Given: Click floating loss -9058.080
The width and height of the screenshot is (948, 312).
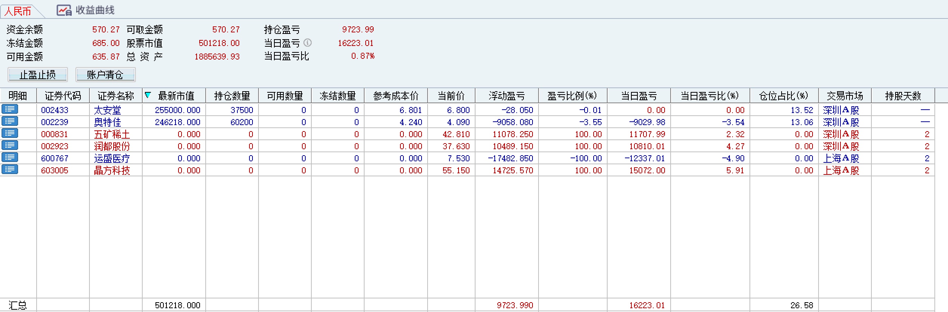Looking at the screenshot, I should click(513, 122).
